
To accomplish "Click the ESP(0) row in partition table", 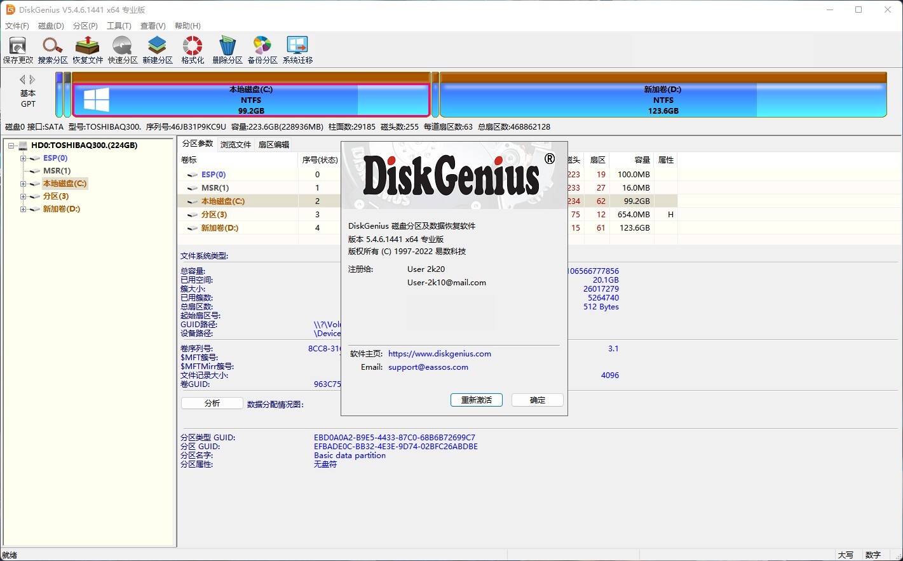I will 428,175.
